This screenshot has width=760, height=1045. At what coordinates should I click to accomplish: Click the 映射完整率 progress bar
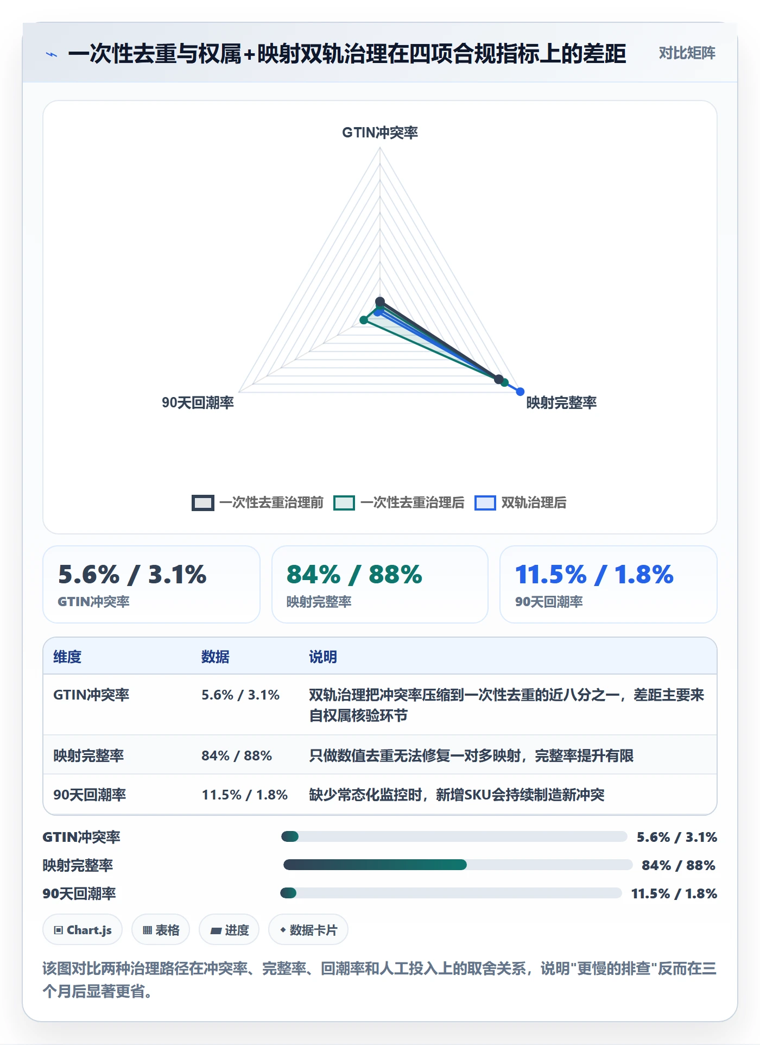[x=458, y=865]
